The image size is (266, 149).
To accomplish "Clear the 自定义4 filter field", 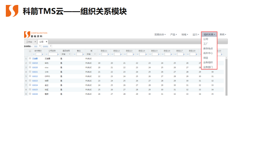I will tap(146, 54).
